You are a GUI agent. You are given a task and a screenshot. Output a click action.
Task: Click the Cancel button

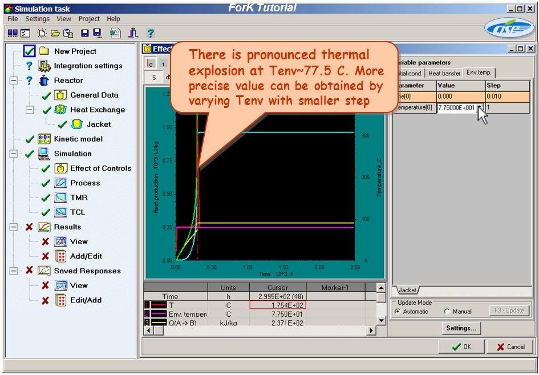coord(510,347)
